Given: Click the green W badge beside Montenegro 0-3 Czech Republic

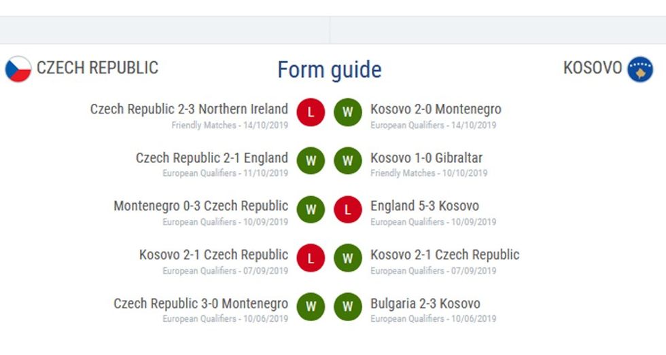Looking at the screenshot, I should point(311,210).
